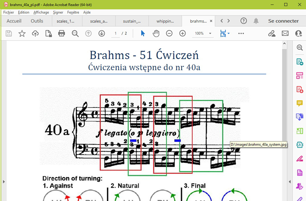This screenshot has width=306, height=201.
Task: Expand the page fit options dropdown
Action: point(229,34)
